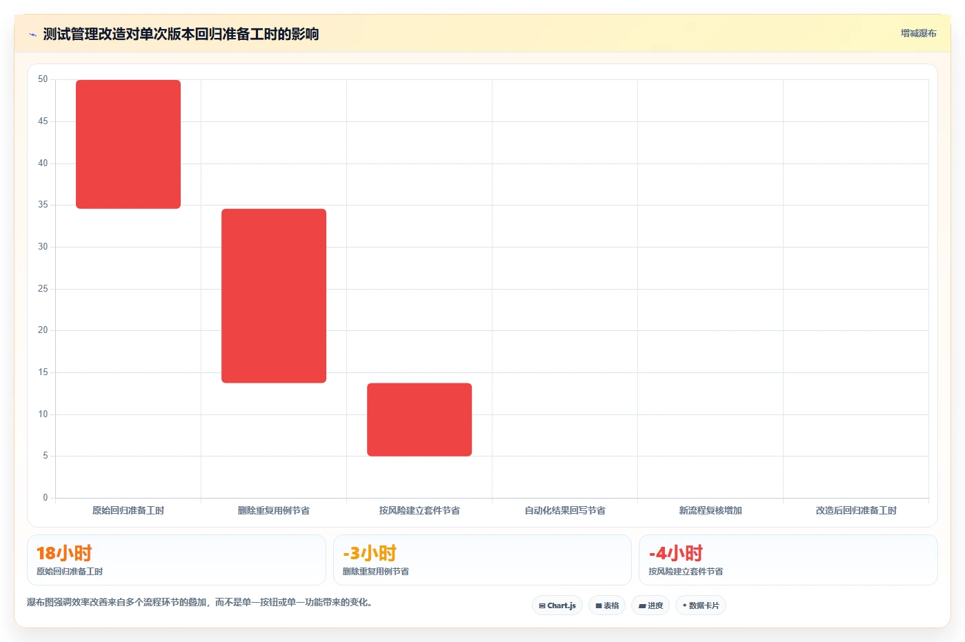This screenshot has height=642, width=965.
Task: Open the 18小时 data card
Action: click(177, 560)
